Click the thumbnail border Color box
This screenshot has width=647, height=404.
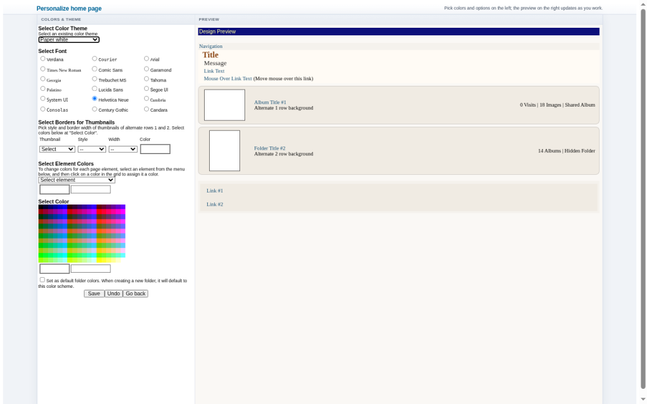[155, 149]
